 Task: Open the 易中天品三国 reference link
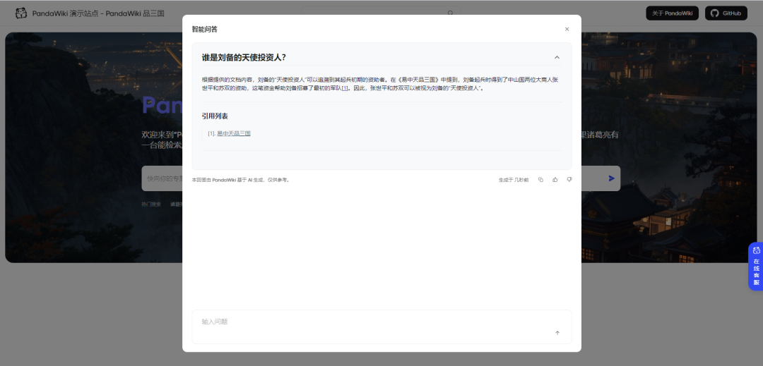point(234,133)
